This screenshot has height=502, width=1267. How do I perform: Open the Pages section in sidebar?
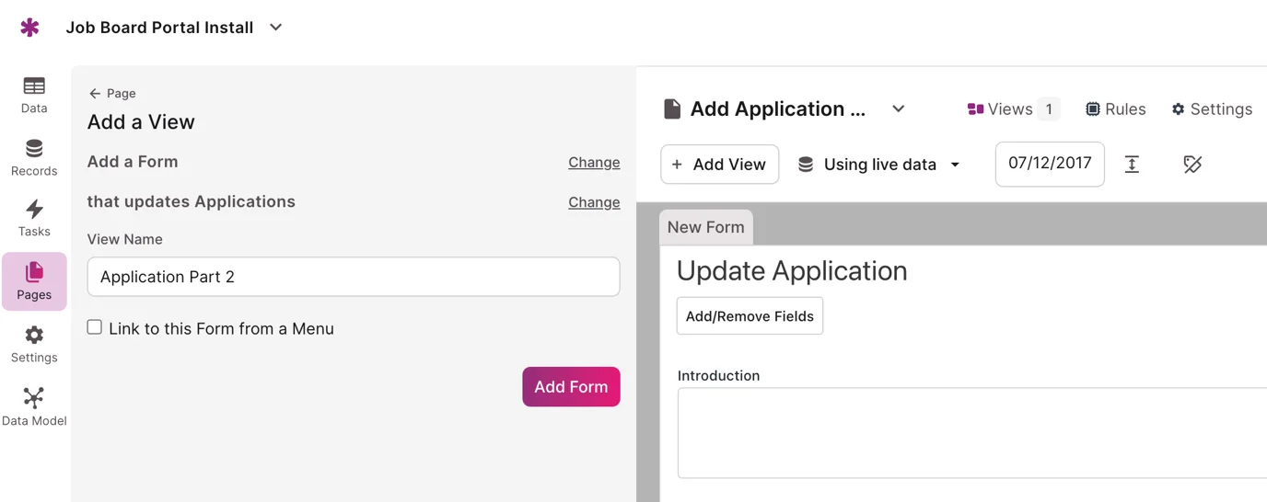click(x=34, y=281)
